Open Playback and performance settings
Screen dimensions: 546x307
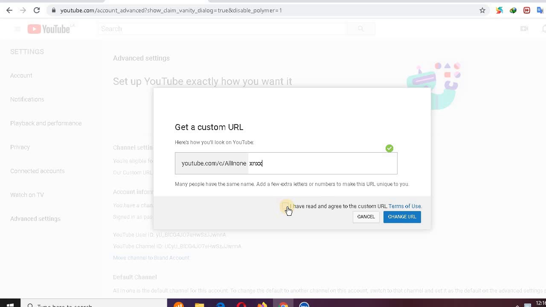[46, 123]
